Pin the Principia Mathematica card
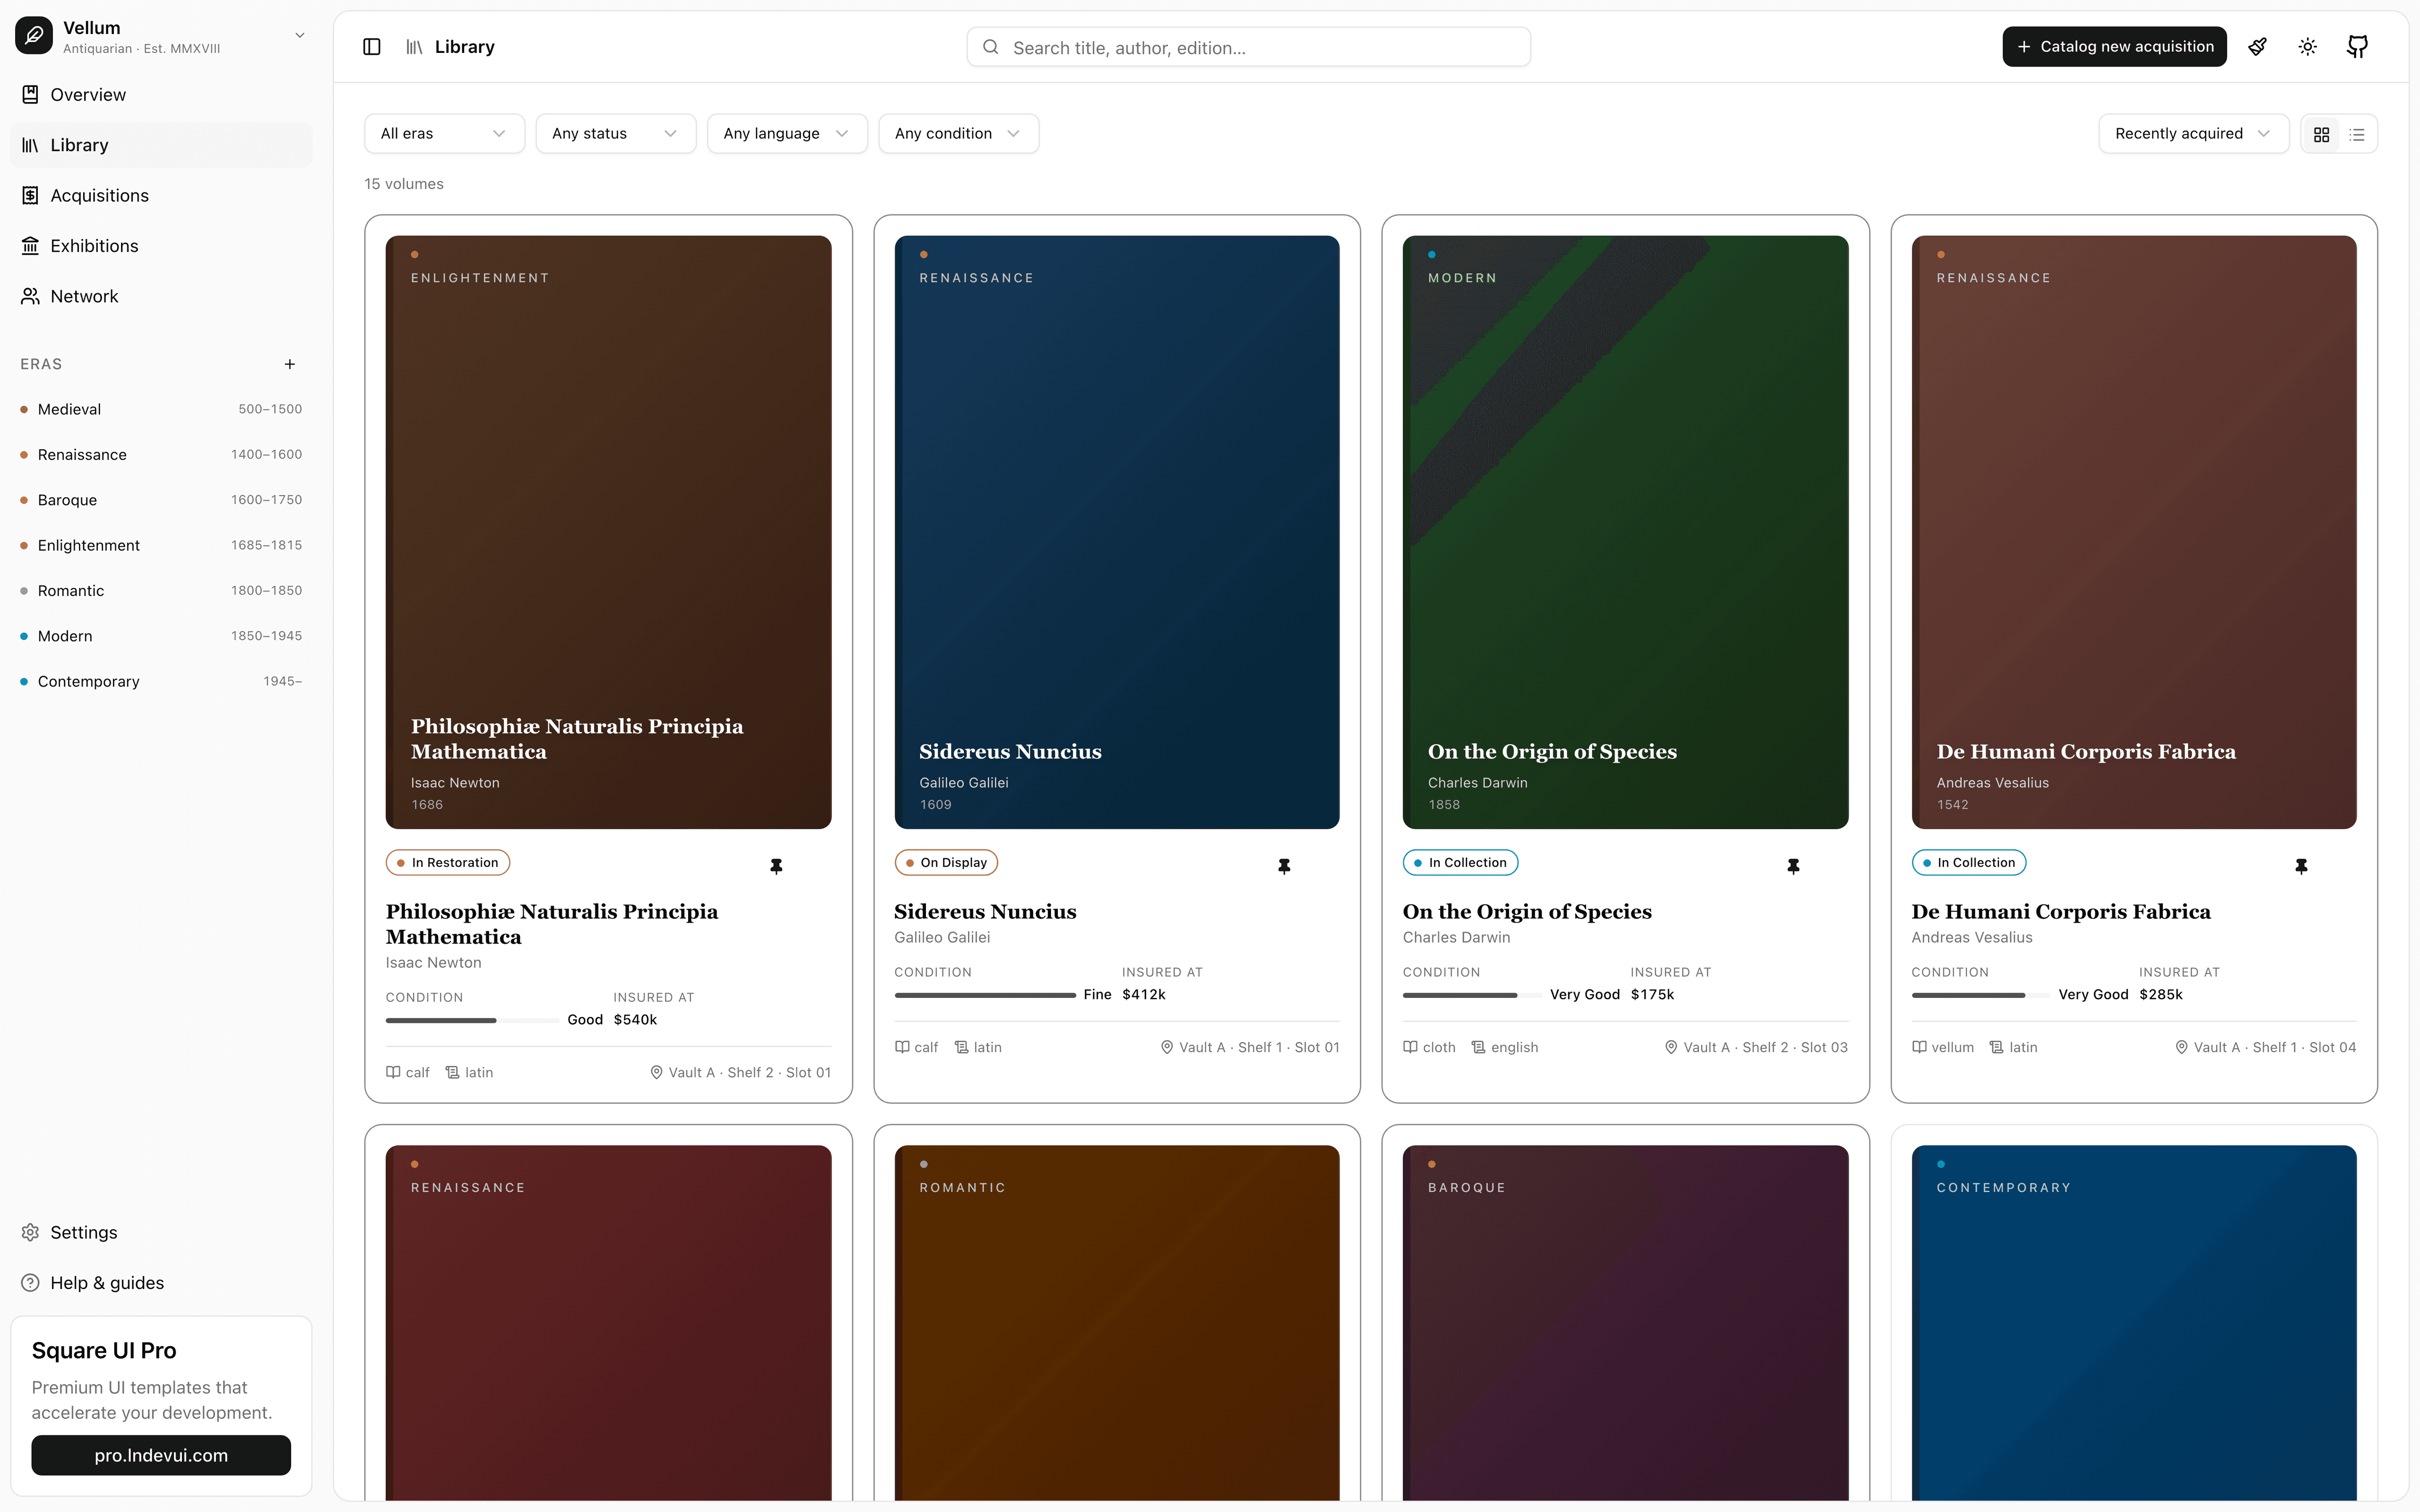 pyautogui.click(x=776, y=866)
